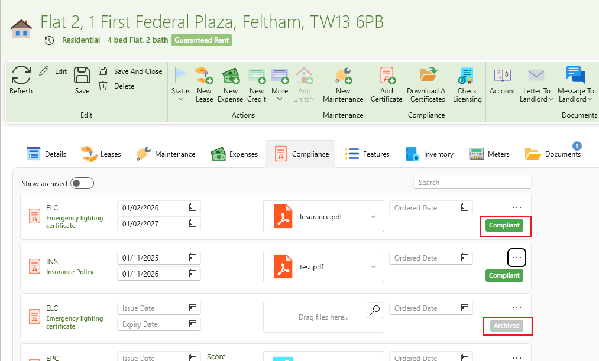
Task: Open the first ELC row options menu
Action: pyautogui.click(x=516, y=207)
